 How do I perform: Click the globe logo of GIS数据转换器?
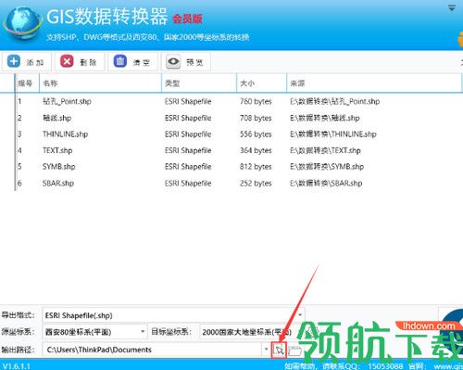pyautogui.click(x=22, y=23)
